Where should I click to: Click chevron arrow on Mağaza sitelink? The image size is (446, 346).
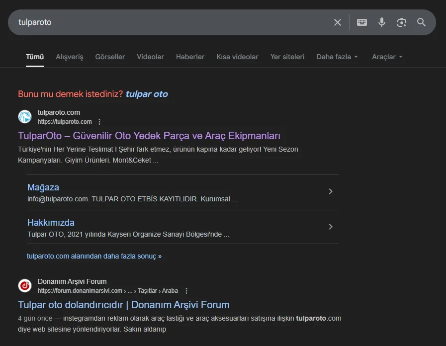[331, 192]
